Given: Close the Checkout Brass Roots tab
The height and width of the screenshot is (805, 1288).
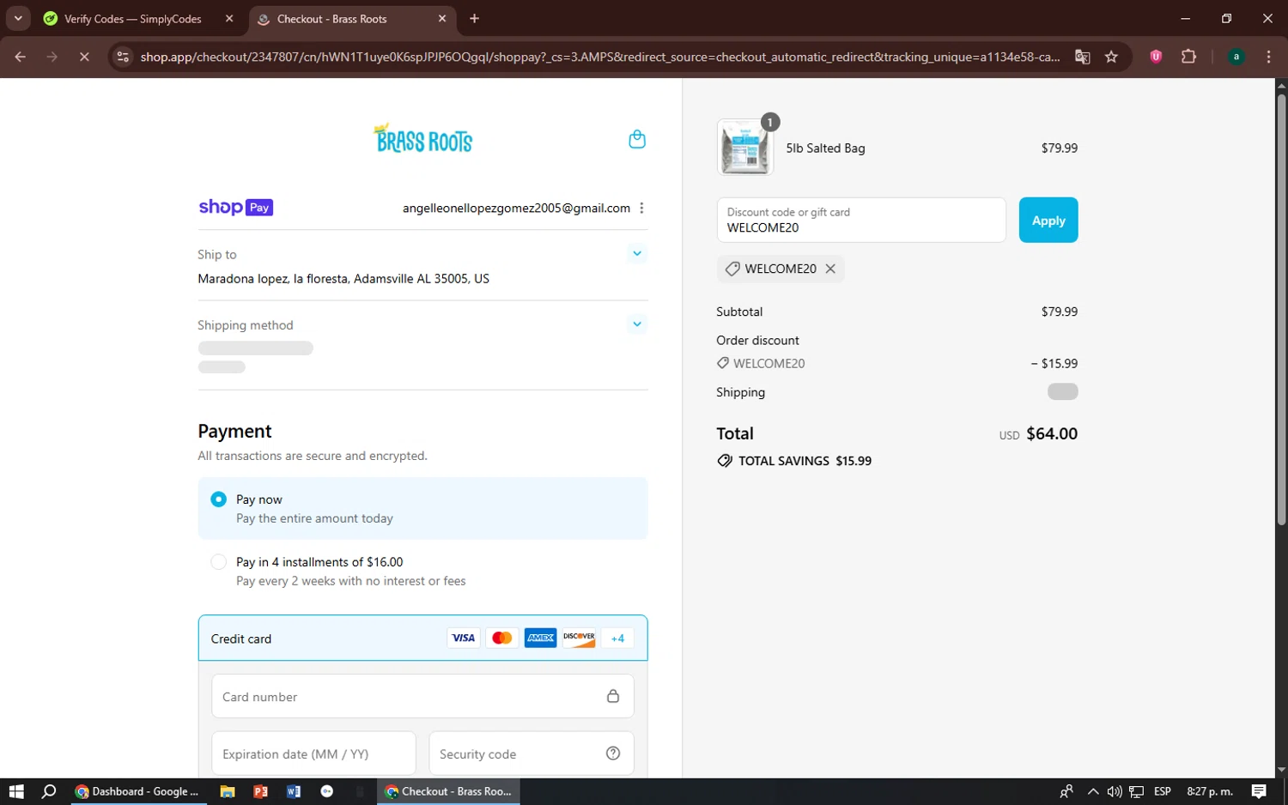Looking at the screenshot, I should [442, 18].
